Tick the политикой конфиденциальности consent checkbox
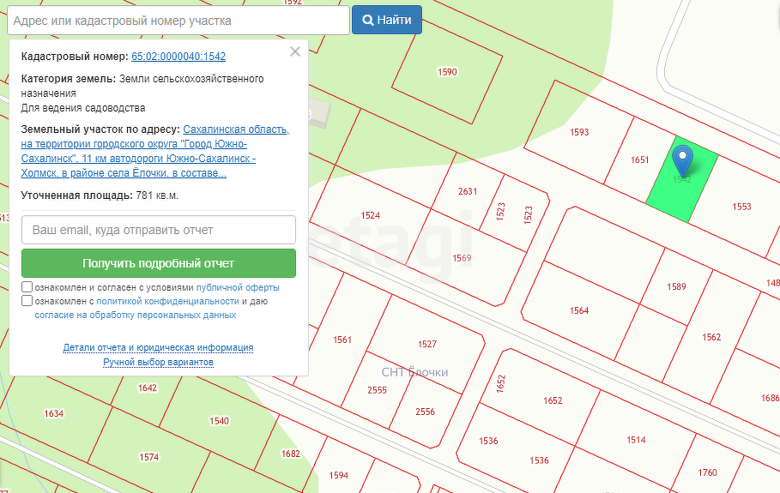This screenshot has width=780, height=493. coord(27,301)
